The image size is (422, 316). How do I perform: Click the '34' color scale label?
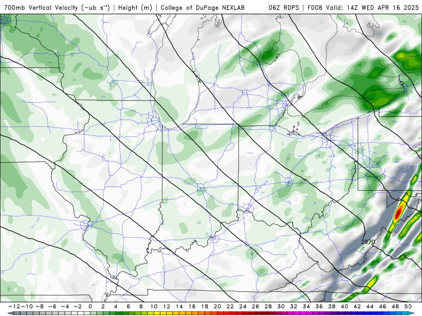306,307
